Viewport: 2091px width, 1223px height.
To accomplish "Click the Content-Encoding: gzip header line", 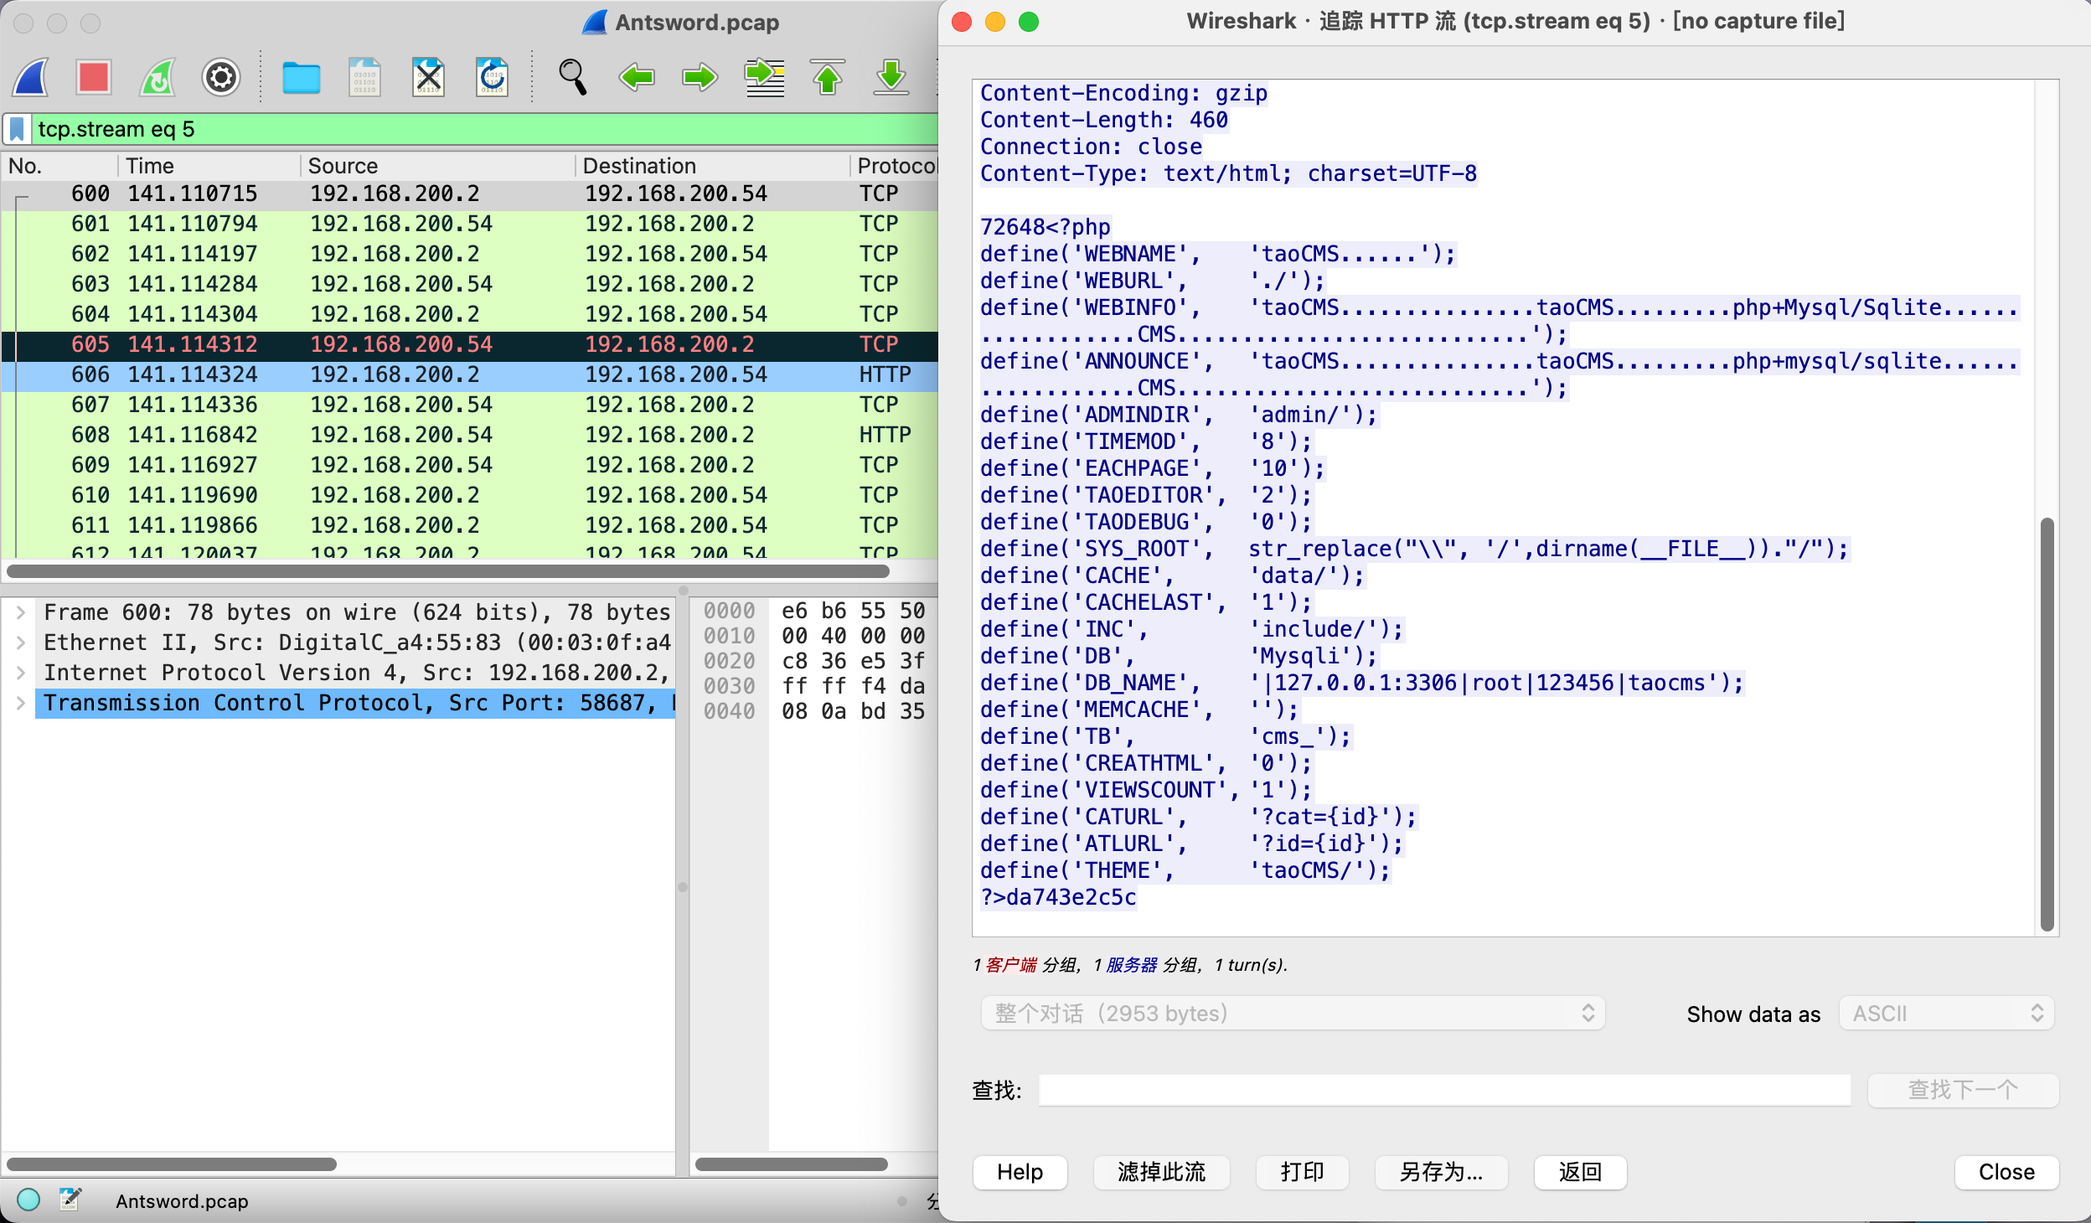I will pyautogui.click(x=1123, y=93).
